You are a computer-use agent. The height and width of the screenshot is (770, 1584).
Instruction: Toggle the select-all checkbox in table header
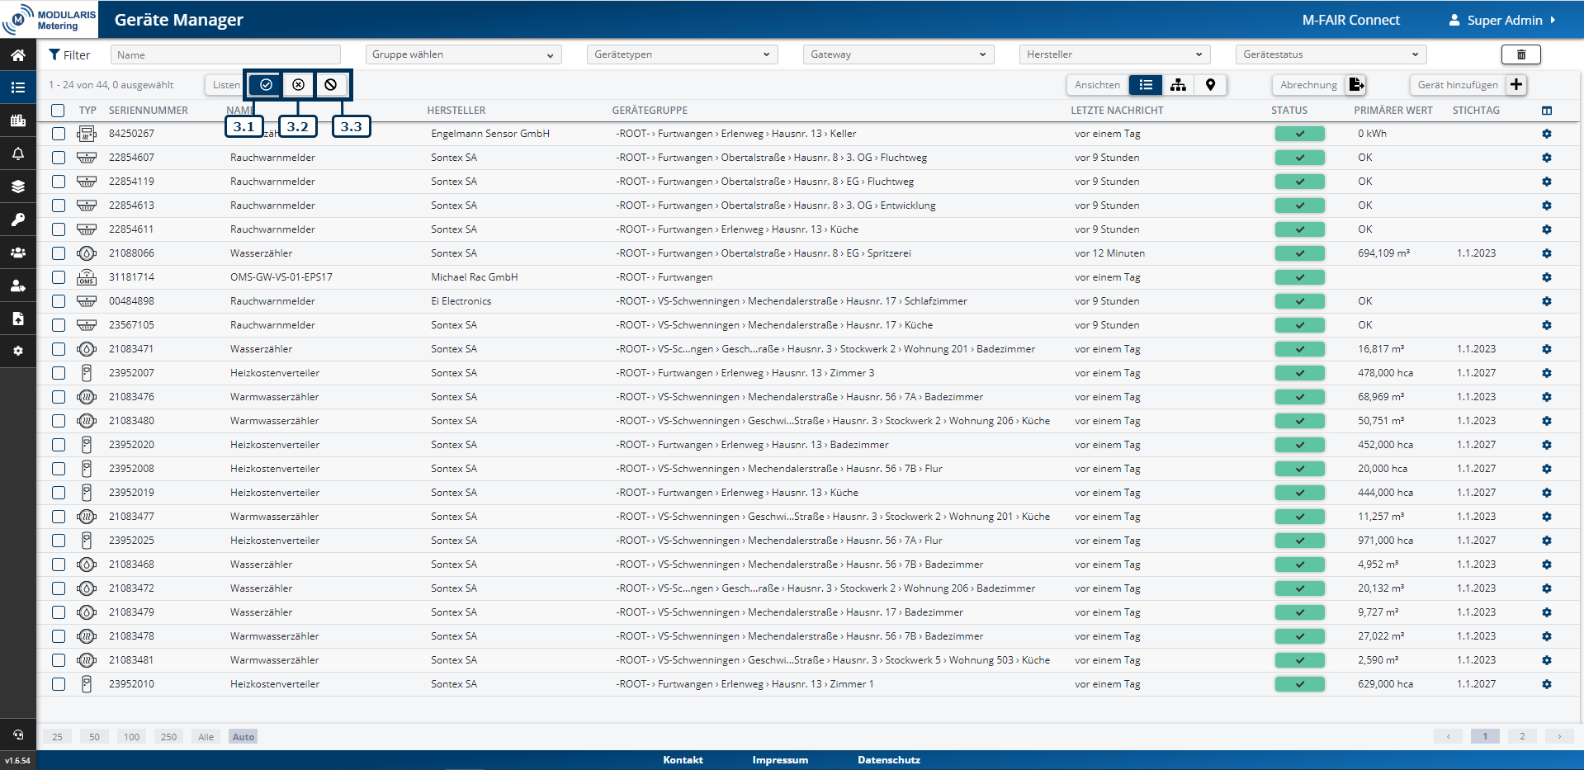tap(58, 111)
